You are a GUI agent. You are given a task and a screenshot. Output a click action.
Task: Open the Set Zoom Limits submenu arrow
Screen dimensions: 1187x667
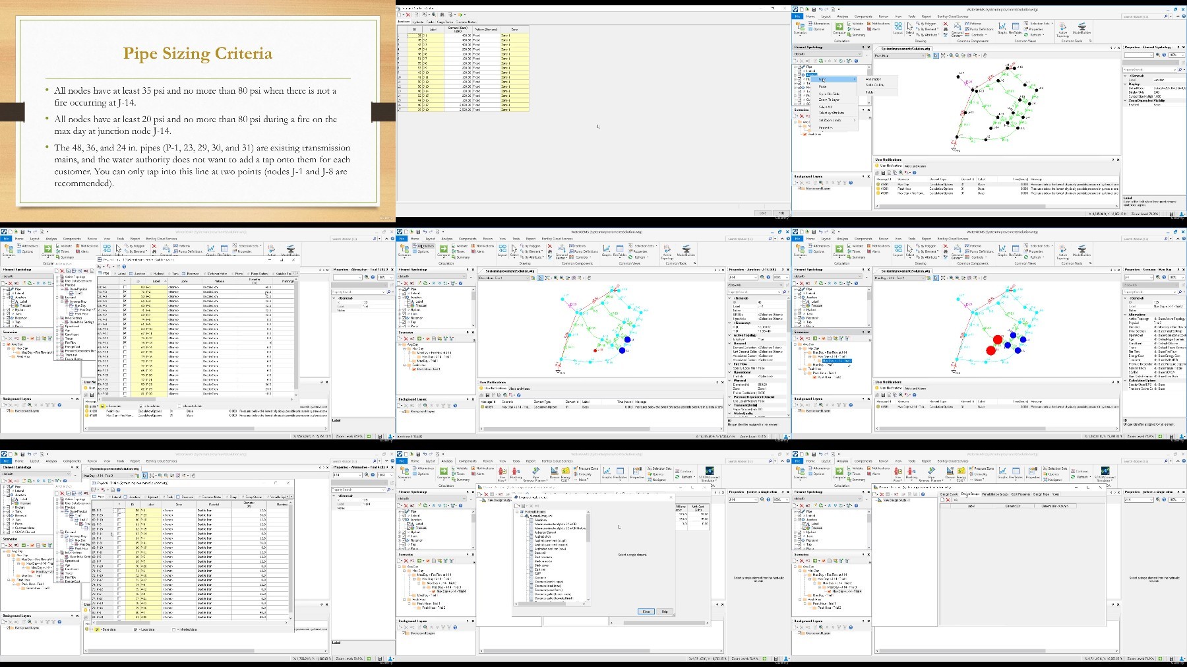tap(855, 120)
